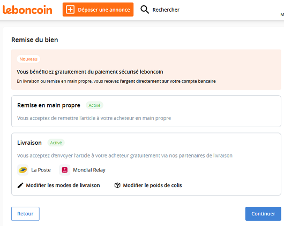Click the pencil edit icon
This screenshot has height=226, width=284.
tap(20, 185)
